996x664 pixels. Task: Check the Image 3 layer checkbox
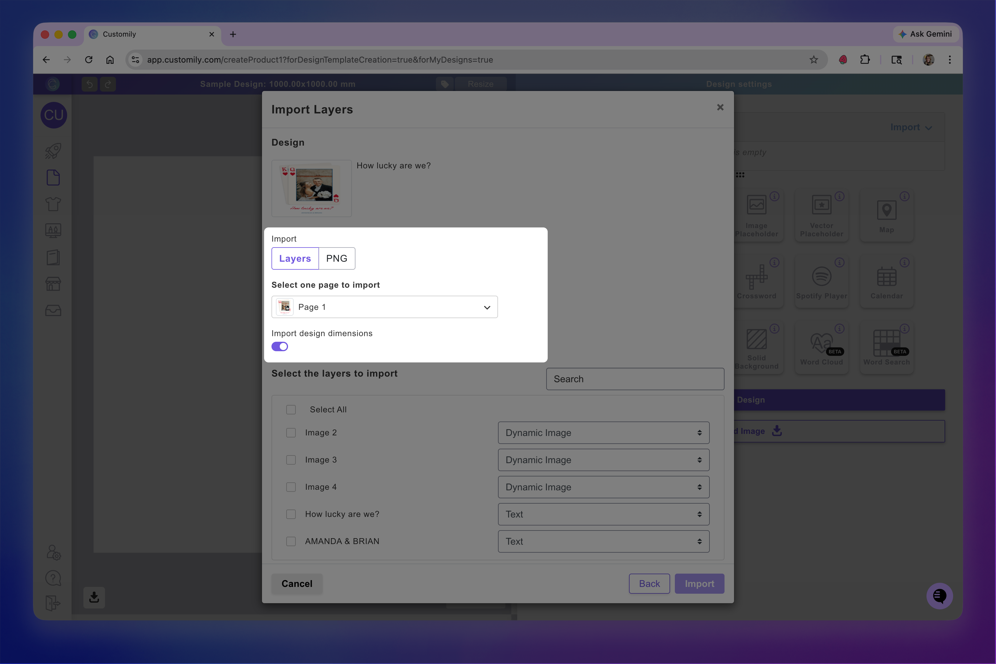click(x=291, y=460)
